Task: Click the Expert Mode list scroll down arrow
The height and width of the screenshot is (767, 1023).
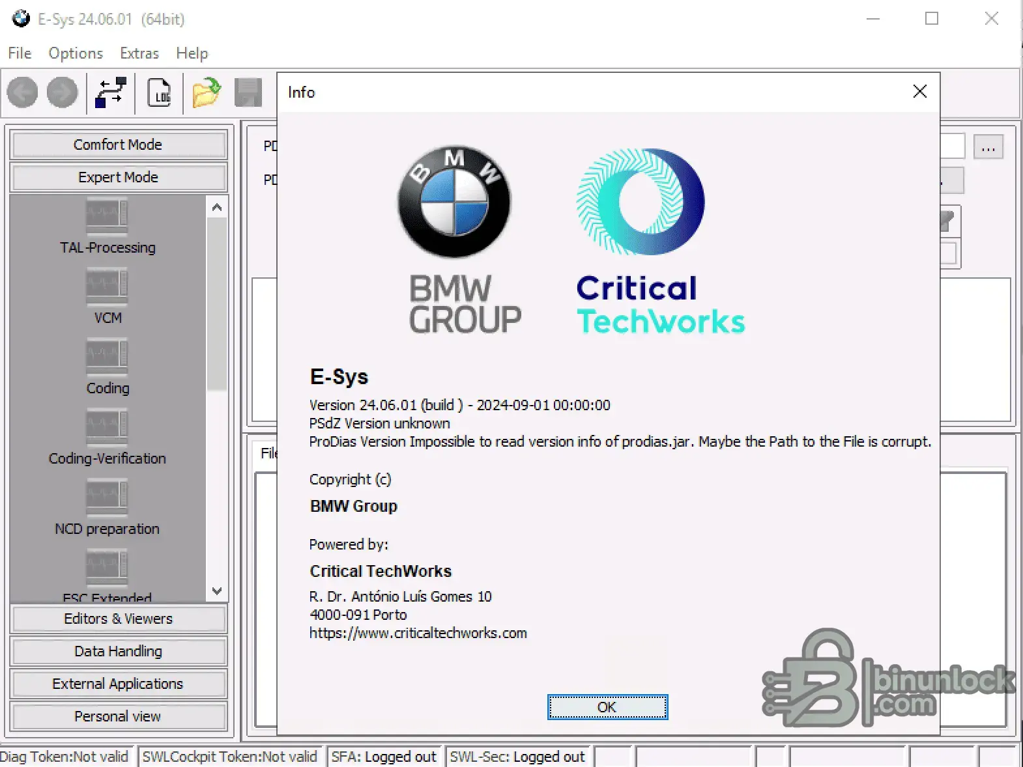Action: [x=217, y=591]
